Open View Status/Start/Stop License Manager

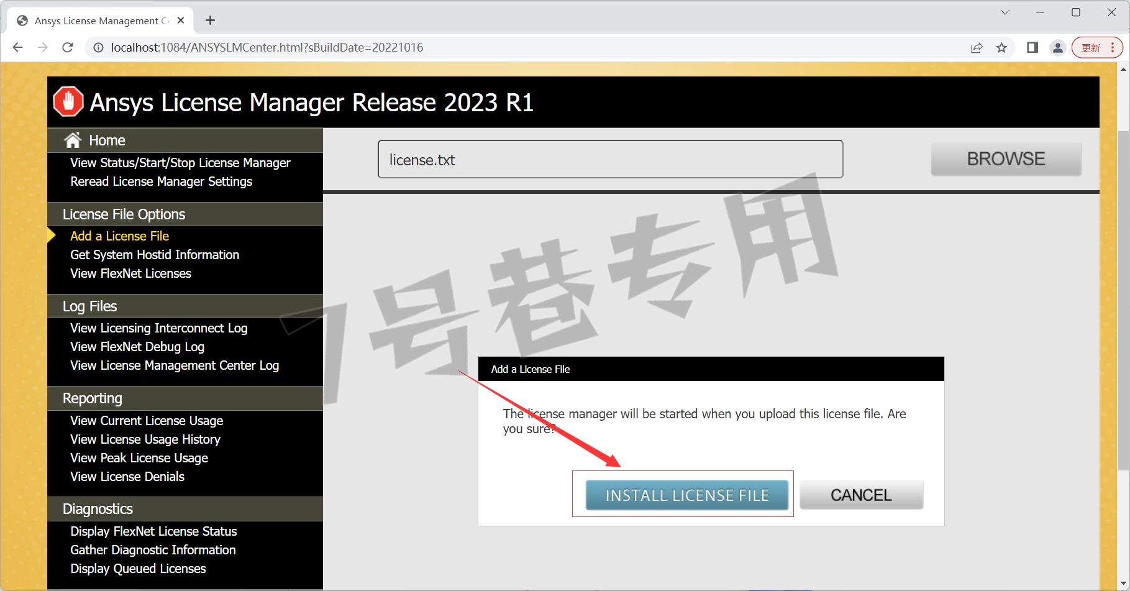click(x=180, y=163)
